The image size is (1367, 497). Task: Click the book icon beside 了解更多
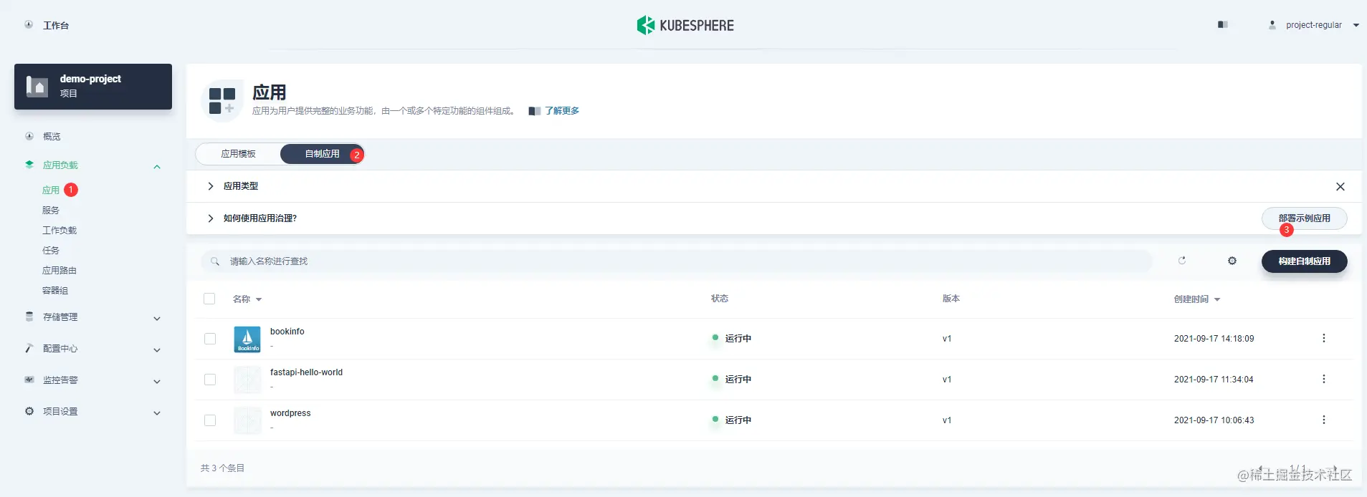tap(535, 111)
